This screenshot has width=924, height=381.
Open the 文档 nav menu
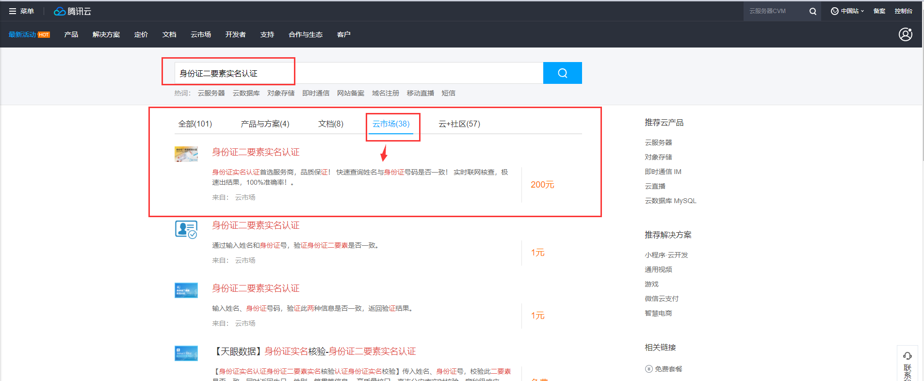pos(169,34)
